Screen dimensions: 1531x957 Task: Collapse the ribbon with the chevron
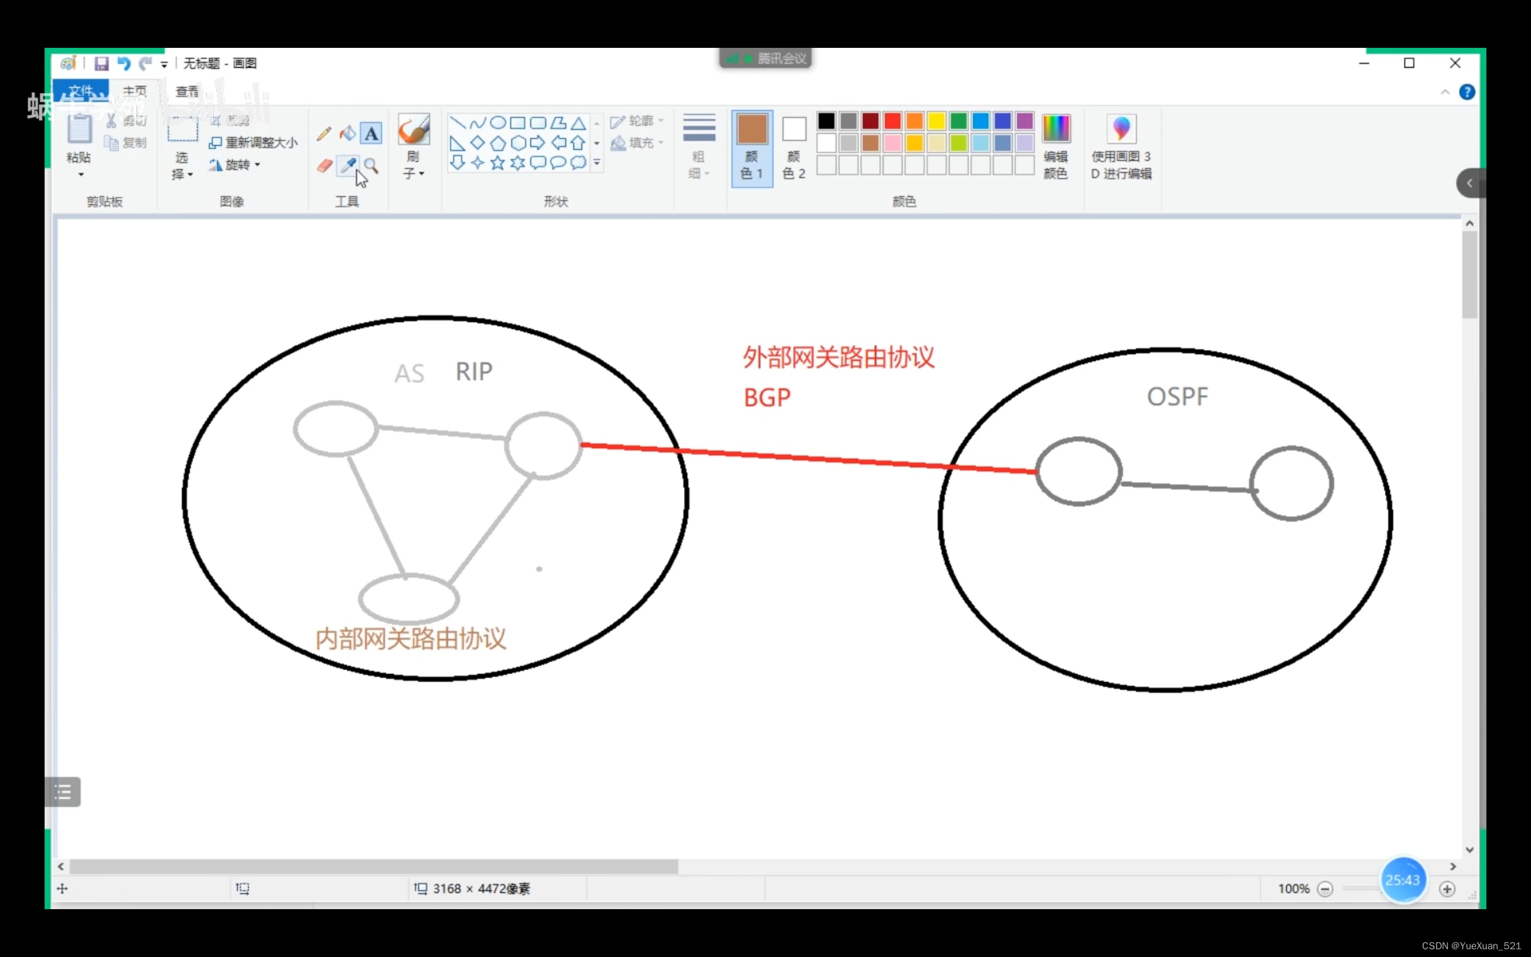[x=1445, y=92]
